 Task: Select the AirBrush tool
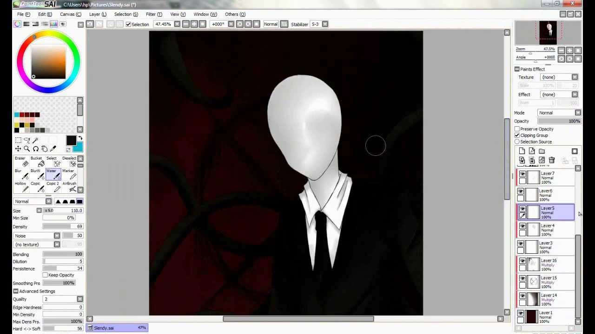tap(68, 186)
